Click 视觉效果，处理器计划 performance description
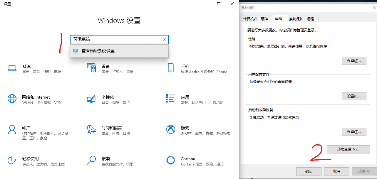Viewport: 377px width, 179px height. pos(288,46)
